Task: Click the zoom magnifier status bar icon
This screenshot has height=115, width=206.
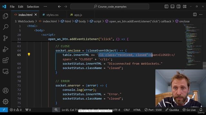Action: pyautogui.click(x=56, y=110)
